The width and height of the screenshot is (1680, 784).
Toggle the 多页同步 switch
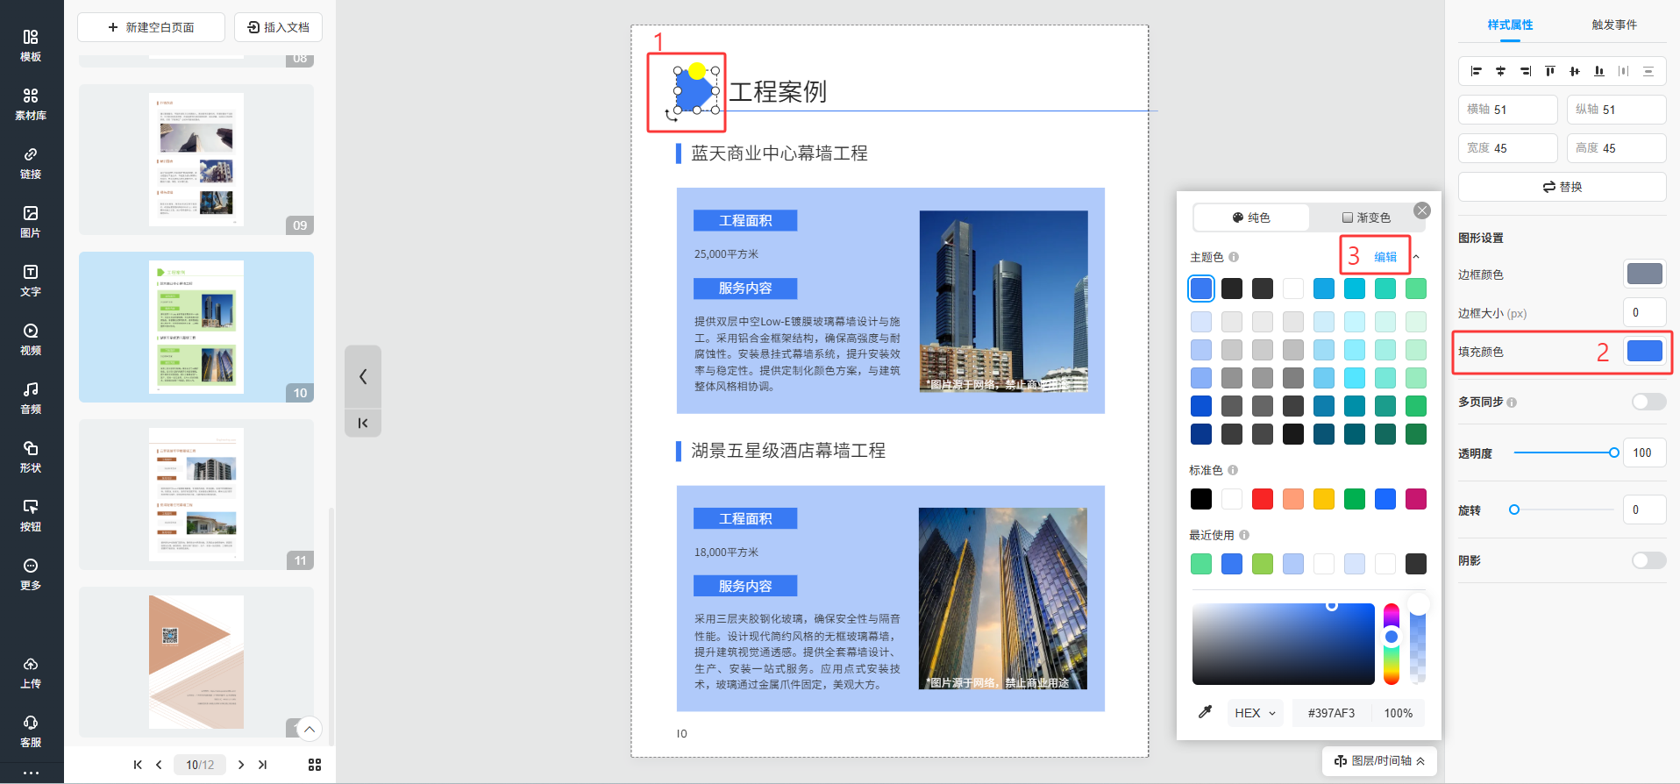pos(1648,402)
